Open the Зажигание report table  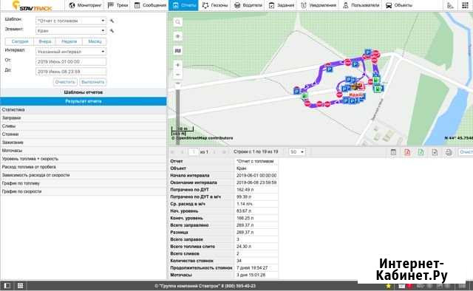(84, 143)
